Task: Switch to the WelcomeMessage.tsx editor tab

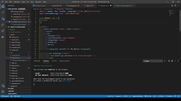Action: 123,6
